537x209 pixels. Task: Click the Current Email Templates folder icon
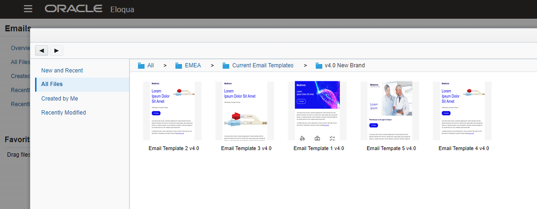pyautogui.click(x=226, y=65)
